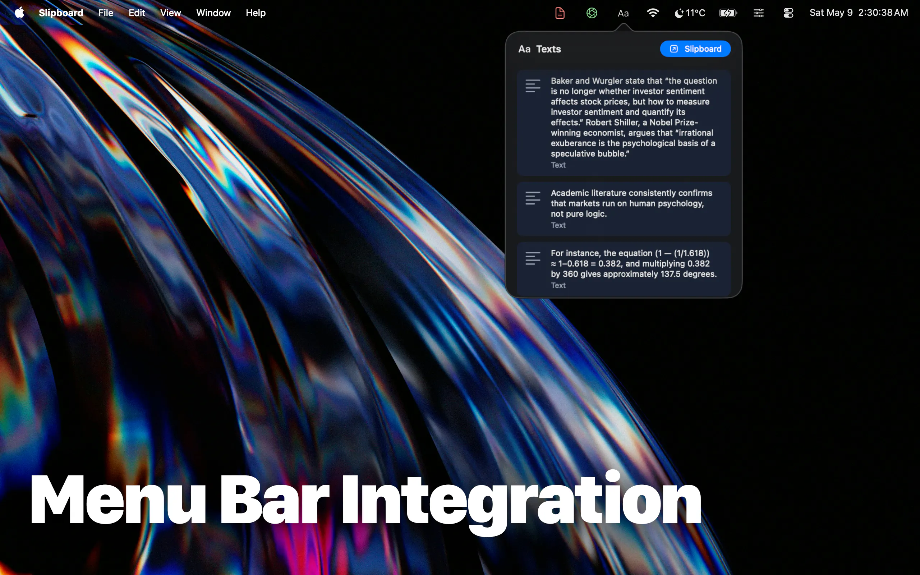The width and height of the screenshot is (920, 575).
Task: Open the View menu
Action: (x=170, y=13)
